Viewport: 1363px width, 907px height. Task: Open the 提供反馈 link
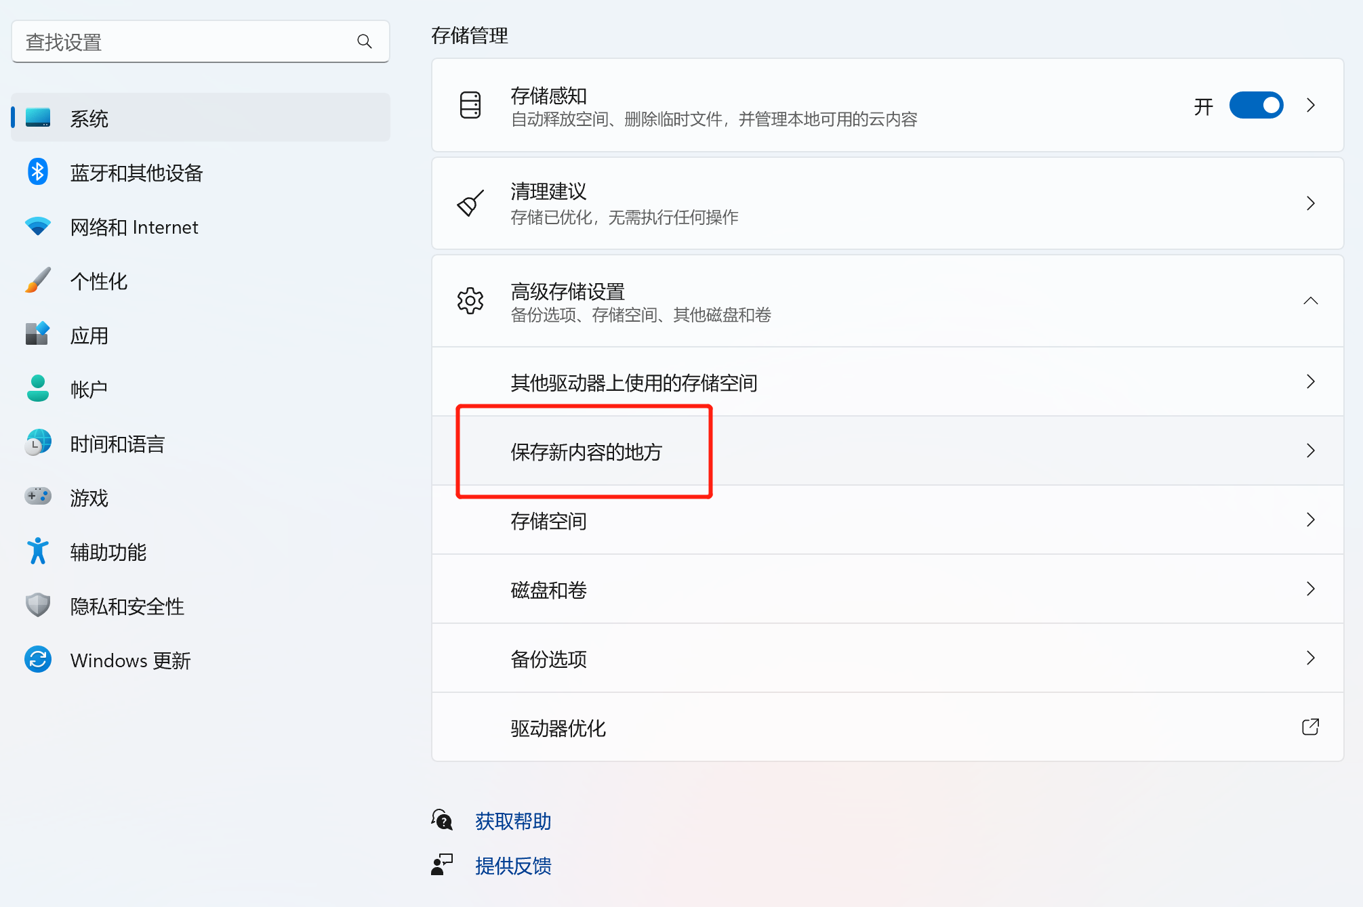pos(513,866)
